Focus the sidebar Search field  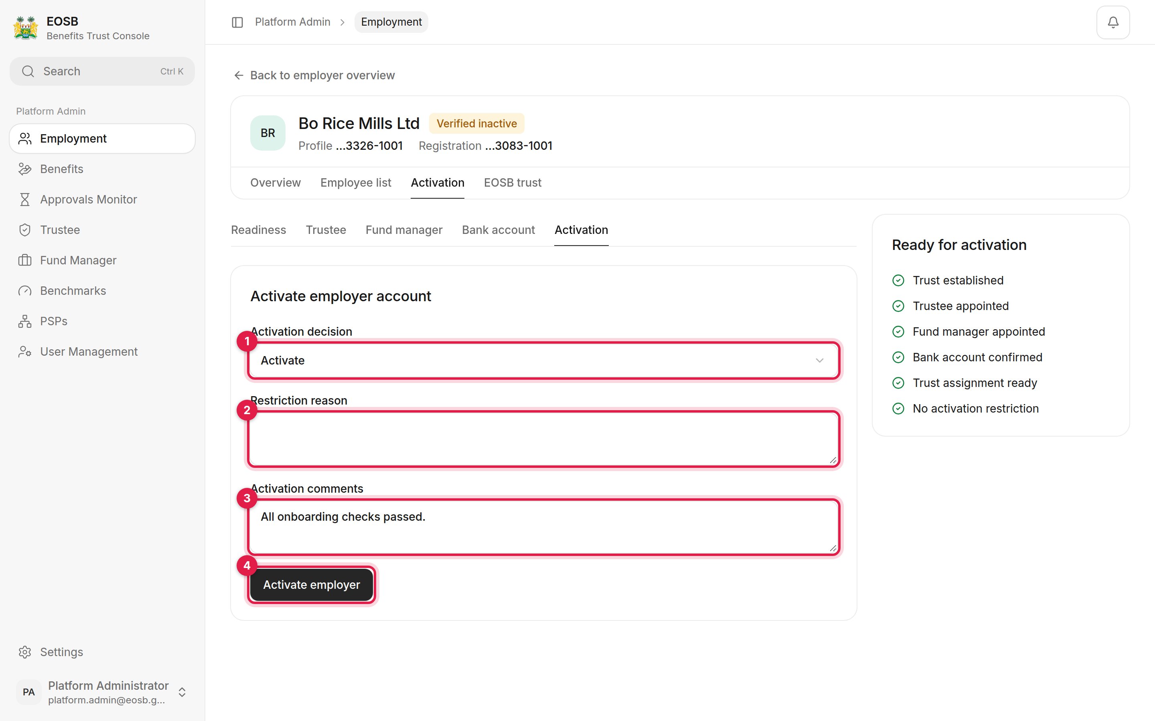click(102, 72)
